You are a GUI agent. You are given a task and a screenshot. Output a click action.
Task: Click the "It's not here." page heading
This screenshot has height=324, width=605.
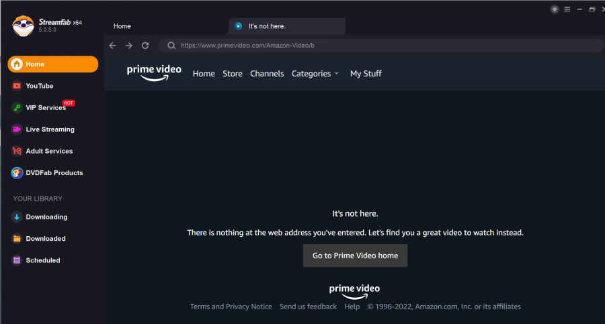(x=355, y=213)
